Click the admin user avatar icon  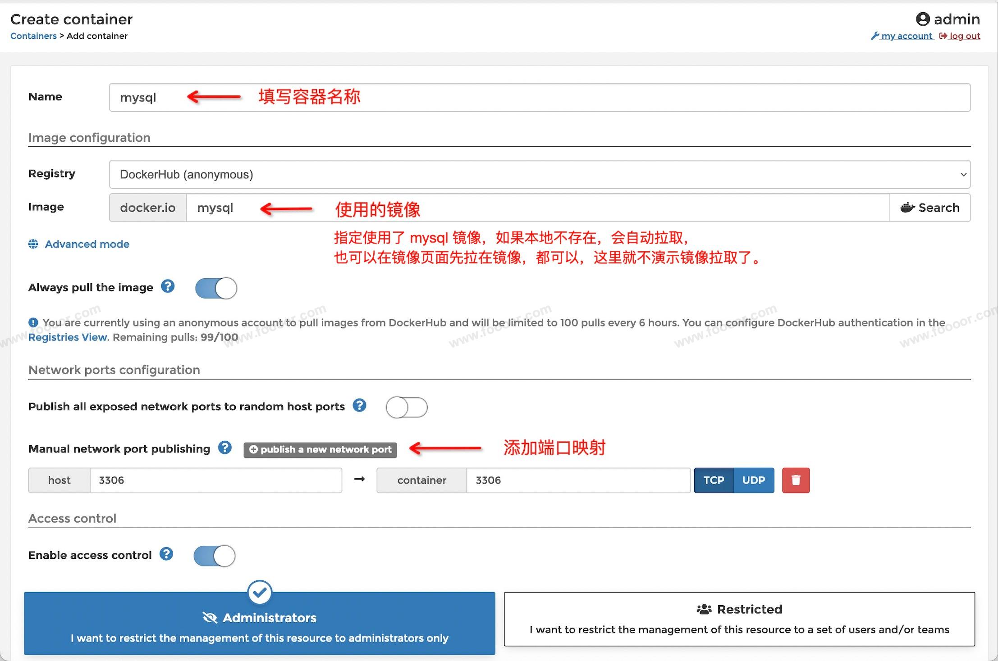(x=923, y=19)
